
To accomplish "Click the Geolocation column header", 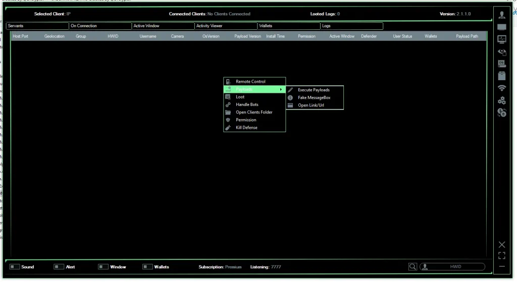I will point(55,36).
